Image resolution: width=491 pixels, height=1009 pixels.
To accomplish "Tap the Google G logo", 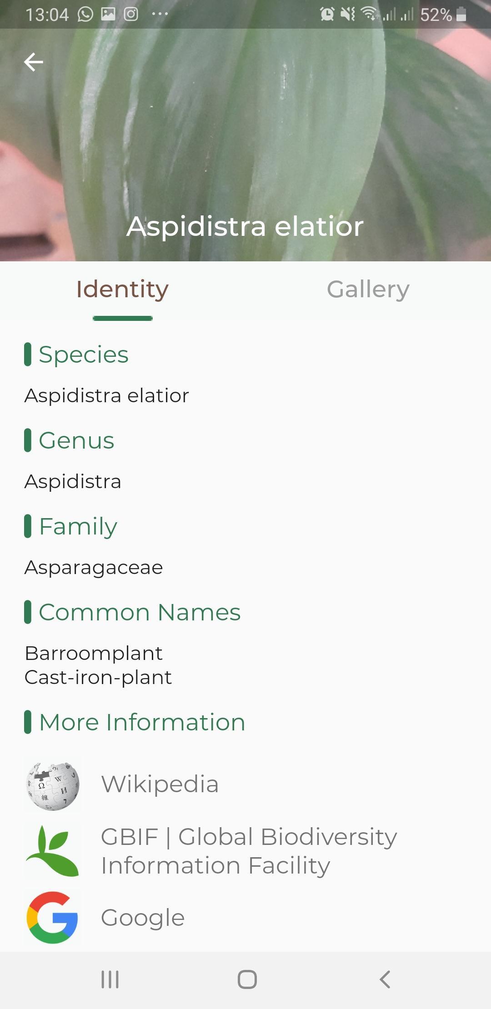I will [x=53, y=918].
